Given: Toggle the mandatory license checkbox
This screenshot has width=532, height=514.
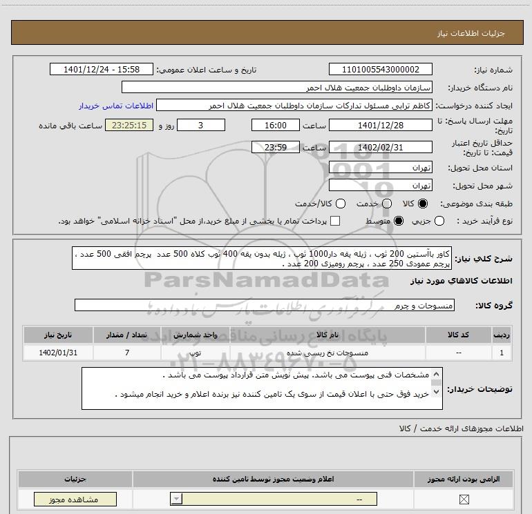Looking at the screenshot, I should 464,499.
